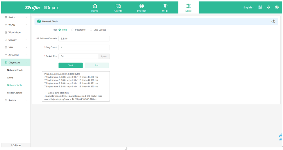
Task: Click the help question mark icon
Action: (273, 22)
